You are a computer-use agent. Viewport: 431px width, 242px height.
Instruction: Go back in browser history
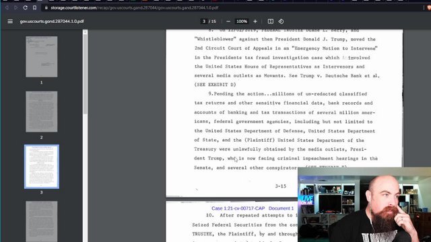(7, 7)
